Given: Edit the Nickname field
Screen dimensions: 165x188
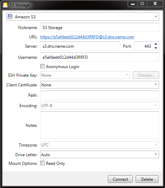Looking at the screenshot, I should pyautogui.click(x=100, y=27).
